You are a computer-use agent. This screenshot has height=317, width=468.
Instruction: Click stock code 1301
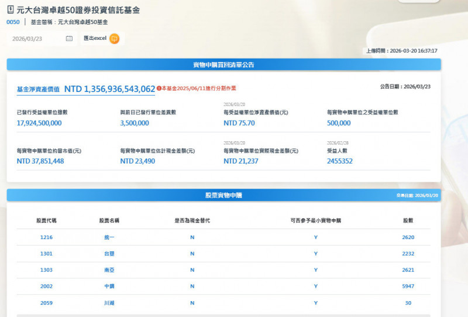click(46, 254)
